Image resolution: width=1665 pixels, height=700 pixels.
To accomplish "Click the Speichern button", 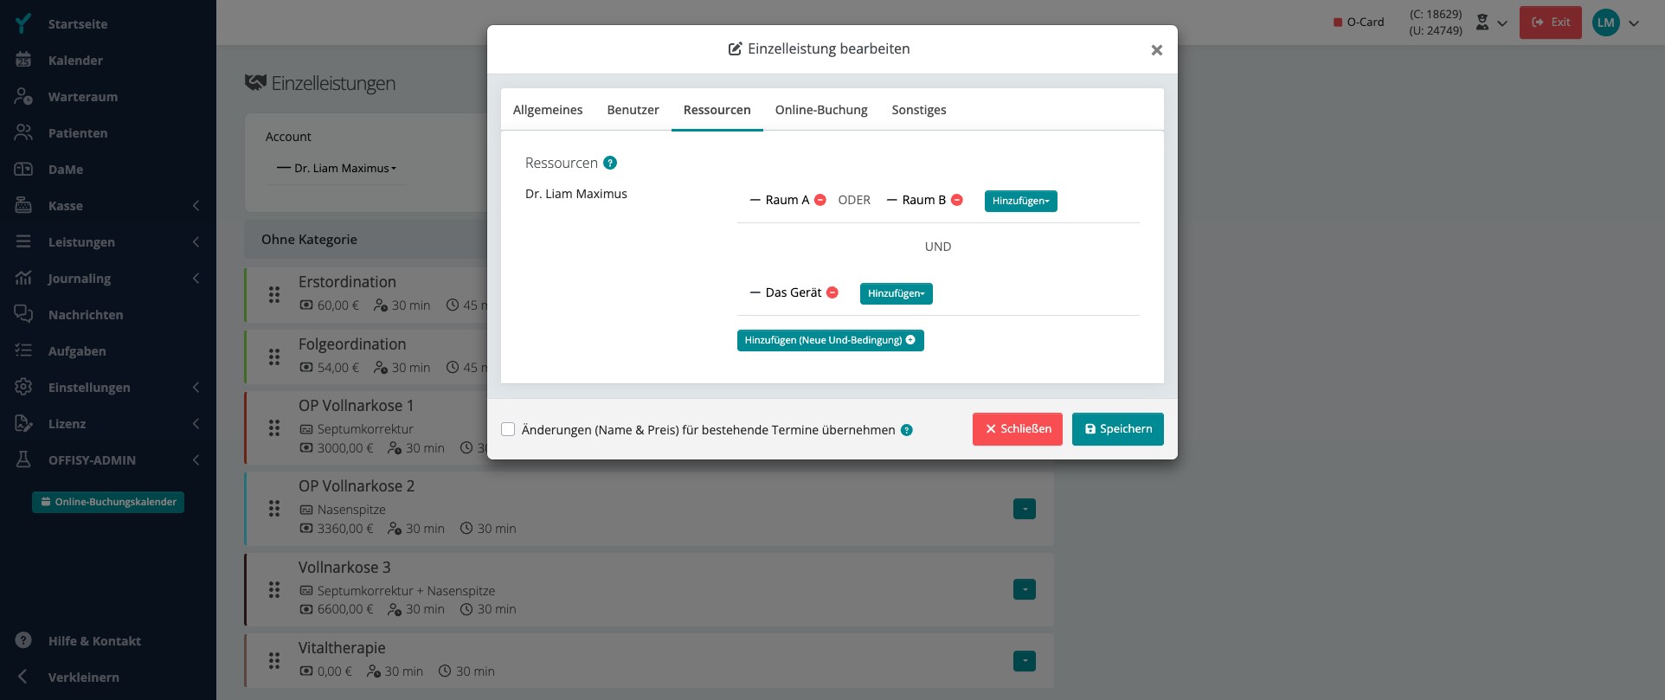I will (x=1117, y=429).
